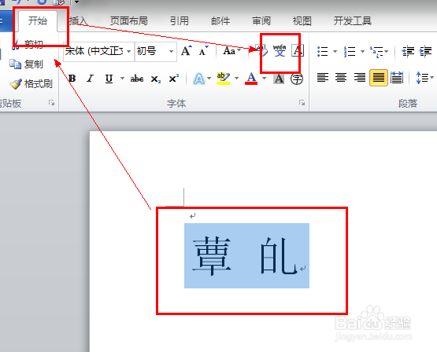Click the bullet list icon
437x352 pixels.
pyautogui.click(x=323, y=51)
